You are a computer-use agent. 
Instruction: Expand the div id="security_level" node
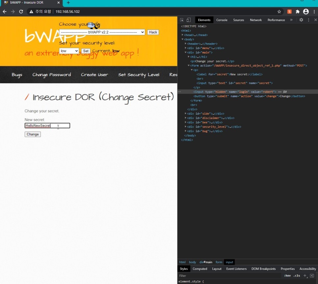(185, 127)
